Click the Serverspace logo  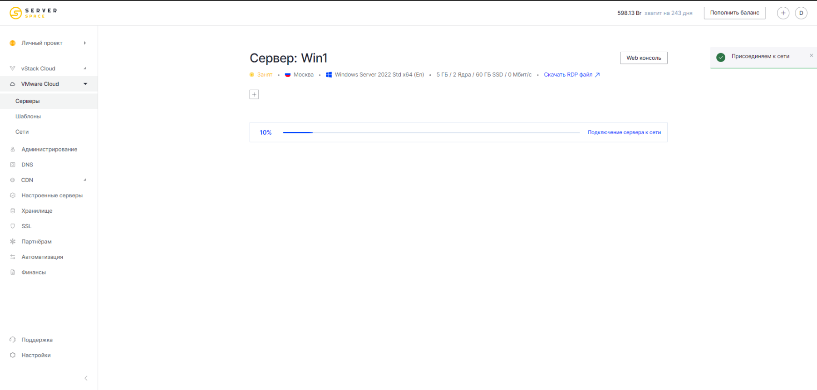pyautogui.click(x=34, y=13)
